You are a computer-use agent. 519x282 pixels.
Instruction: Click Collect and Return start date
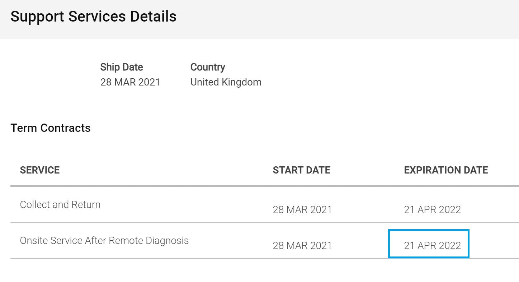[302, 209]
